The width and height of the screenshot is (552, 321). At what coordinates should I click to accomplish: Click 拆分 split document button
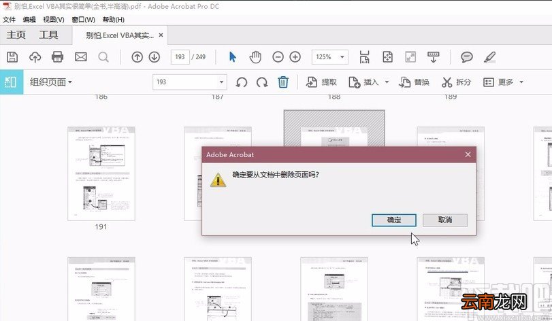coord(456,82)
